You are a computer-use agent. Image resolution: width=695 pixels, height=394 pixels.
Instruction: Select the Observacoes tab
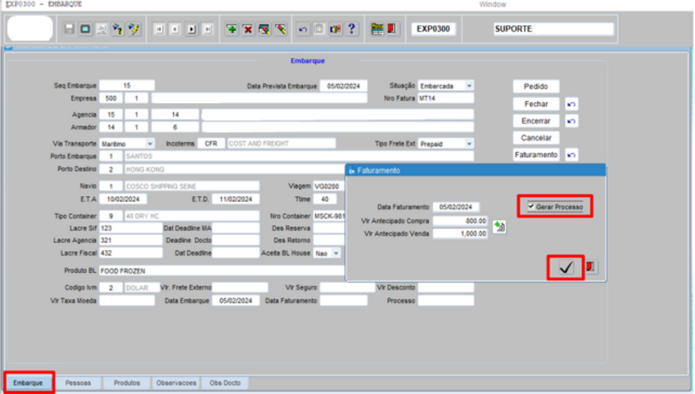click(176, 383)
